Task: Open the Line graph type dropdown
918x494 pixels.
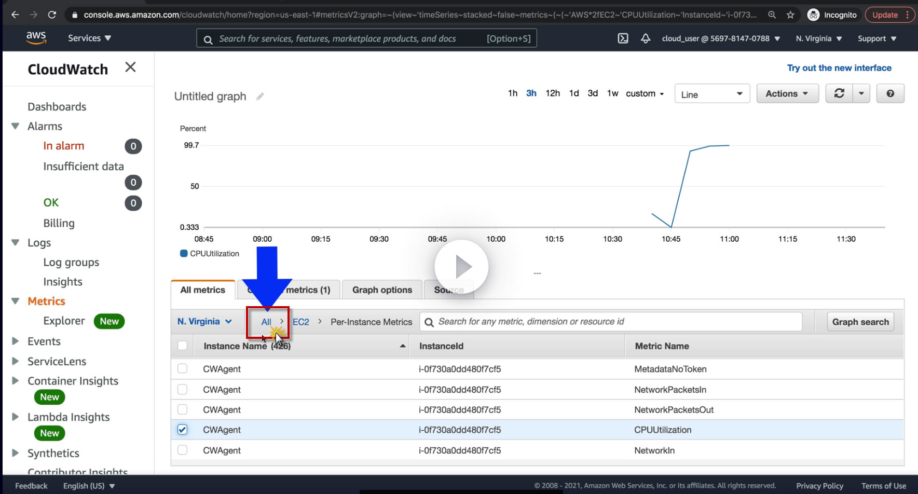Action: [x=711, y=94]
